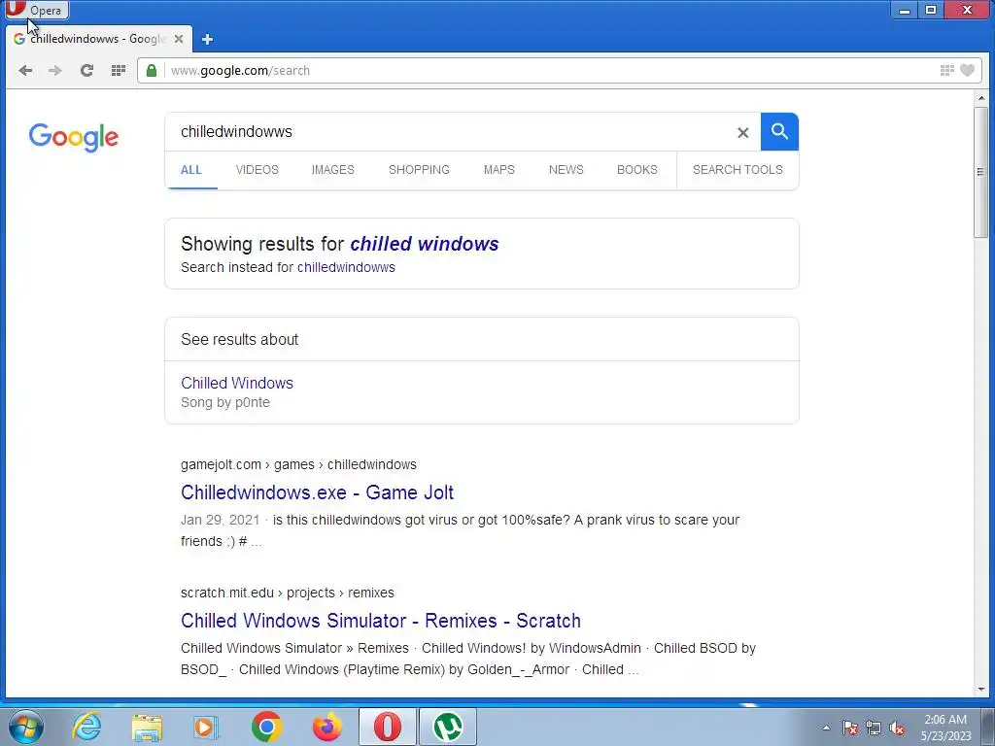
Task: Reload the current page
Action: pos(86,70)
